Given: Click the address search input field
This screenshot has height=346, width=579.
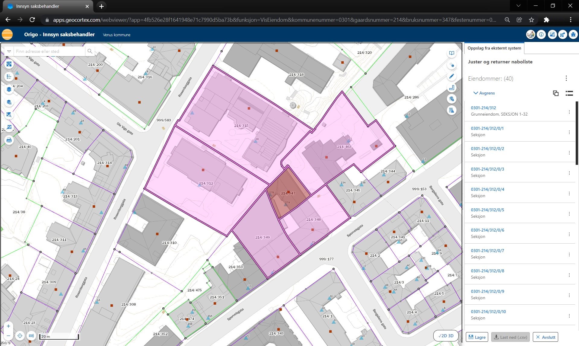Looking at the screenshot, I should point(49,51).
